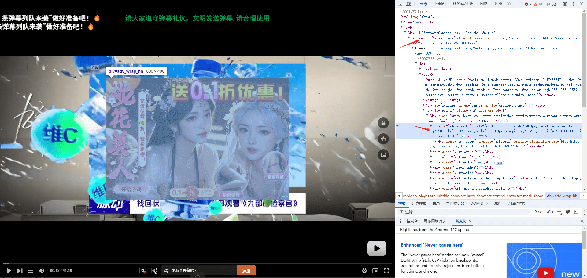Switch to 计算样式 pane

(419, 204)
